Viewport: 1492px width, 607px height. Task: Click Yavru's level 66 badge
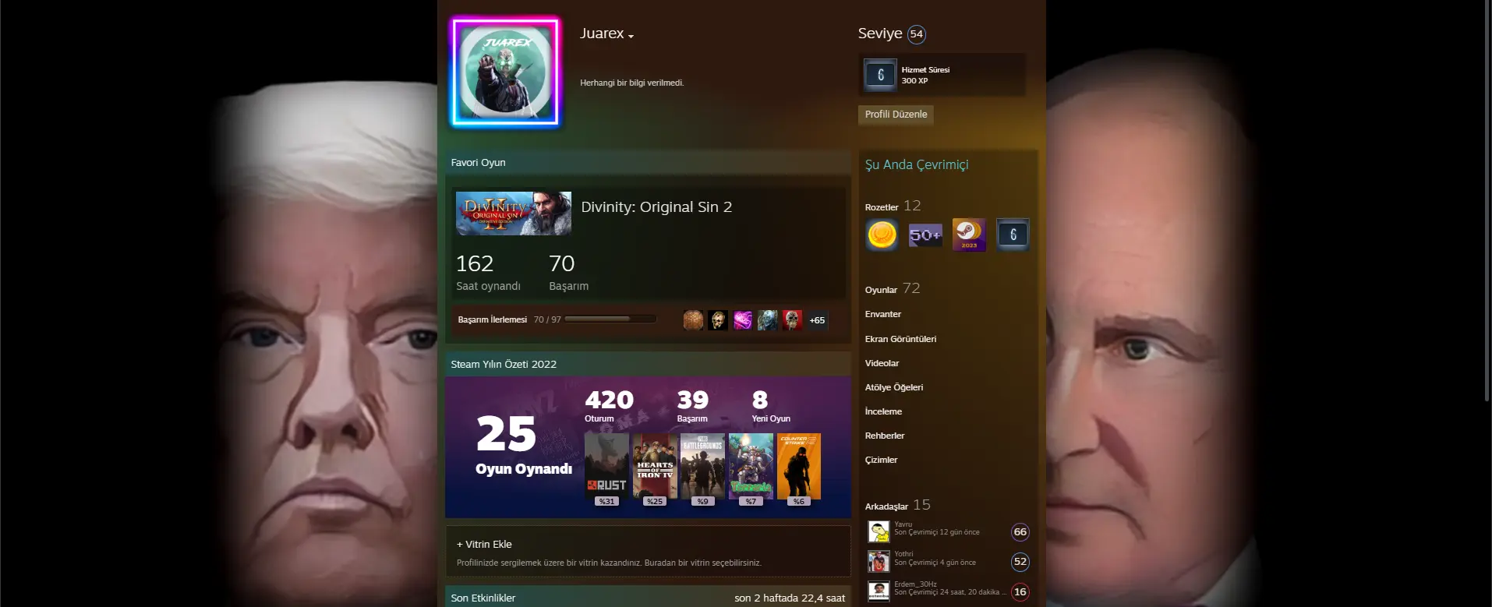click(x=1020, y=532)
